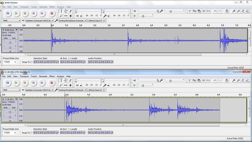Open the Analyze menu in the bottom window
The height and width of the screenshot is (142, 252).
[x=60, y=76]
